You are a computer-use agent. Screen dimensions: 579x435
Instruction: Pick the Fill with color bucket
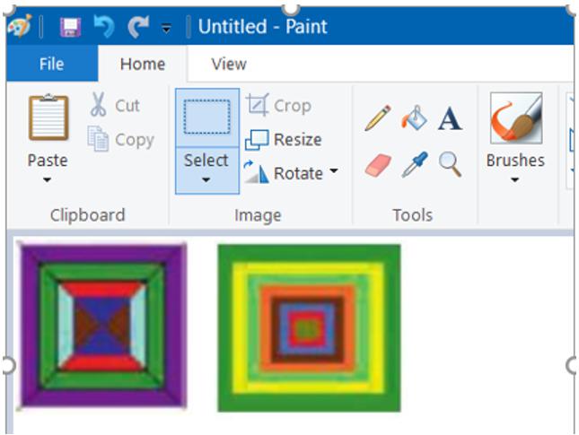click(414, 118)
